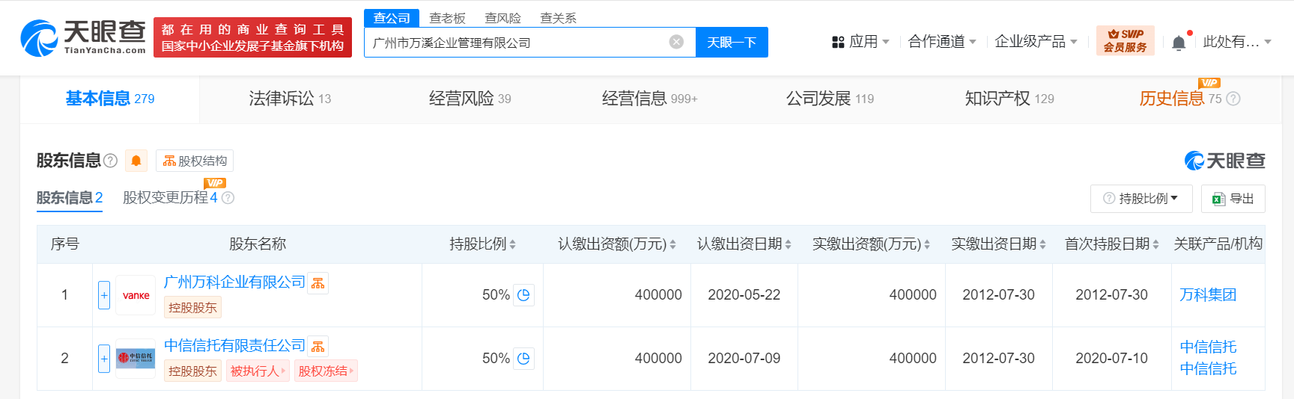
Task: Click 控股股东 tag under 中信信托
Action: click(x=192, y=371)
